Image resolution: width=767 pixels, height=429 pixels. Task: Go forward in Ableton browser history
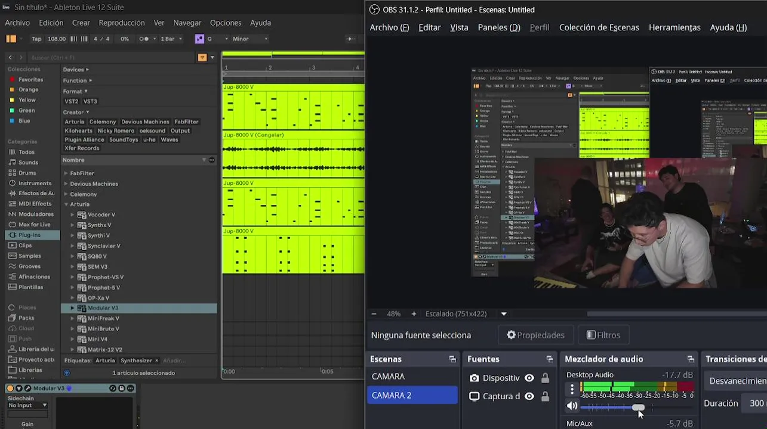click(21, 57)
